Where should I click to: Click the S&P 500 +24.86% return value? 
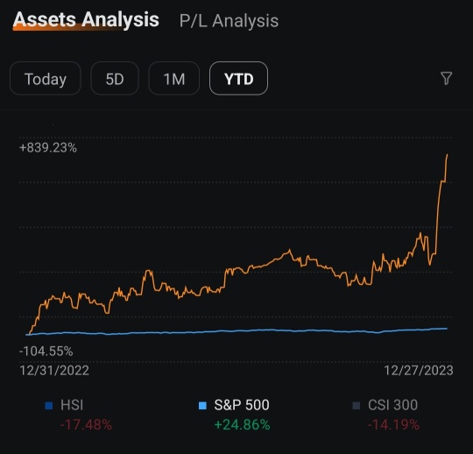click(242, 425)
